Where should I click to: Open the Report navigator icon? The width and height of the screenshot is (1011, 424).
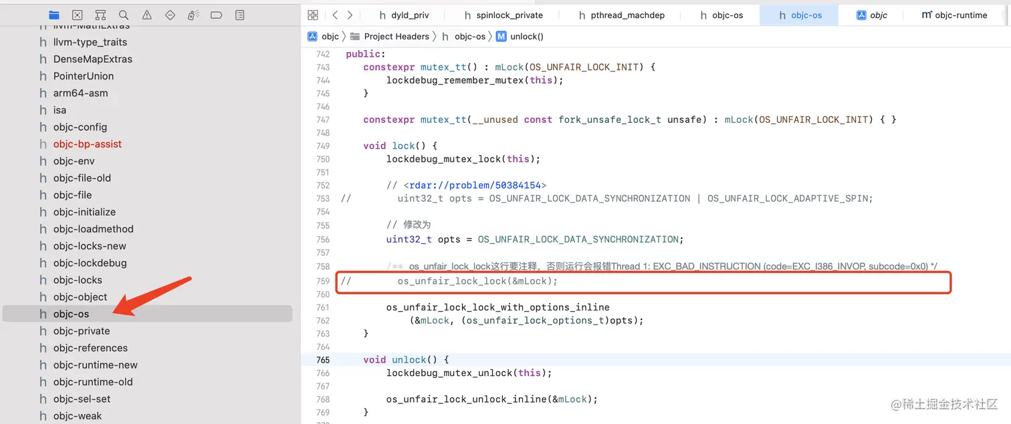pos(240,15)
